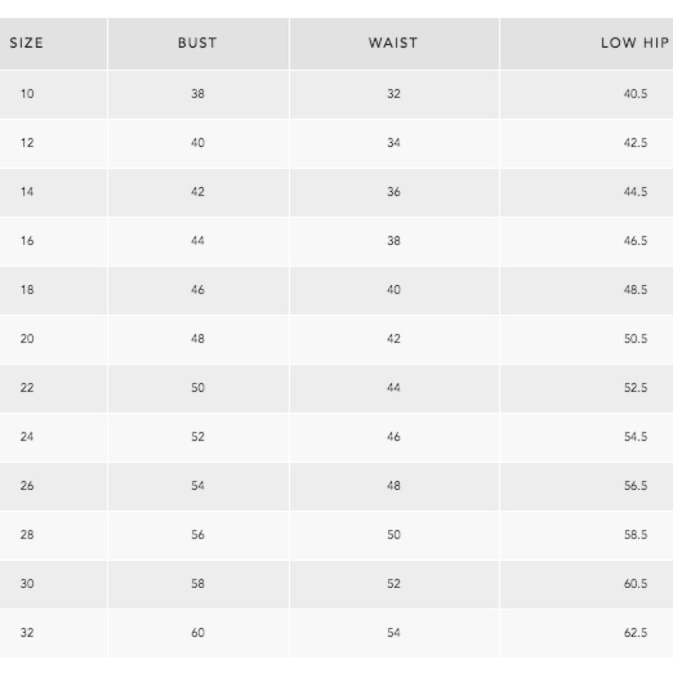Click bust value 60 for size 32

(198, 632)
